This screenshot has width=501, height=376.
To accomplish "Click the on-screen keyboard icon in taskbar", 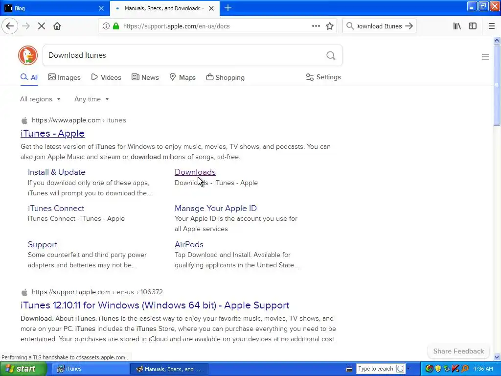I will pyautogui.click(x=349, y=369).
